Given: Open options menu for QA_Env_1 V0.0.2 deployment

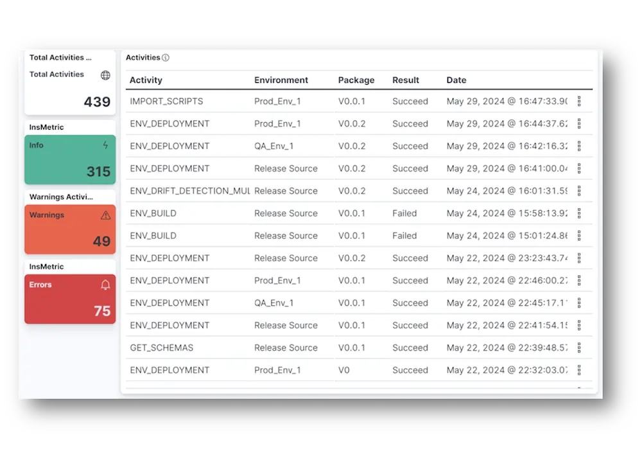Looking at the screenshot, I should pyautogui.click(x=579, y=146).
